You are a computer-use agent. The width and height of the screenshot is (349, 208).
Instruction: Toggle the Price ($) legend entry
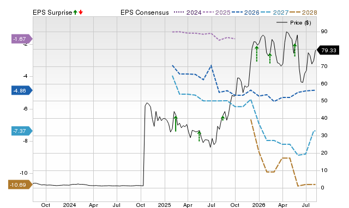point(294,23)
